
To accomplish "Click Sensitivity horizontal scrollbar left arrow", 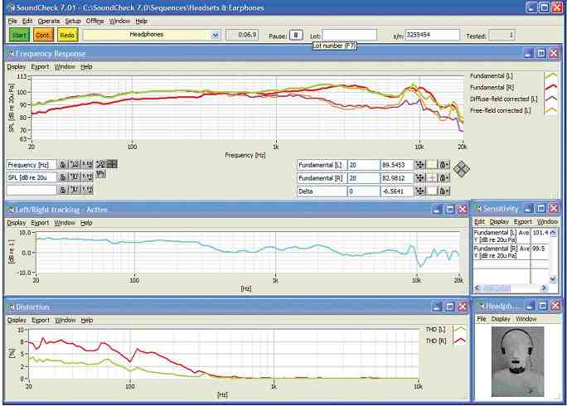I will click(x=477, y=288).
